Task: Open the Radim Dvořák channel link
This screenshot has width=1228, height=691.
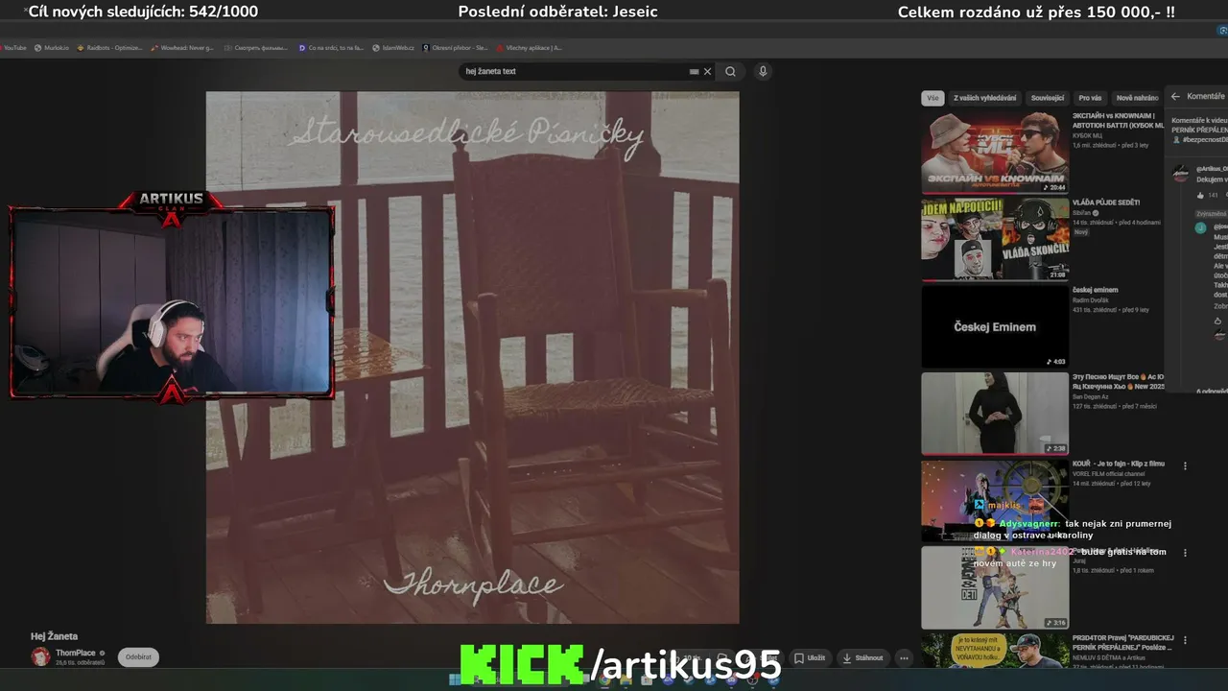Action: click(x=1089, y=299)
